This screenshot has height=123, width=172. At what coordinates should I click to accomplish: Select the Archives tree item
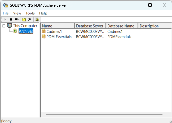[x=26, y=31]
